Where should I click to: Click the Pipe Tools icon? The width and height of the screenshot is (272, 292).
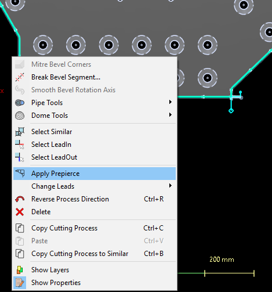20,103
